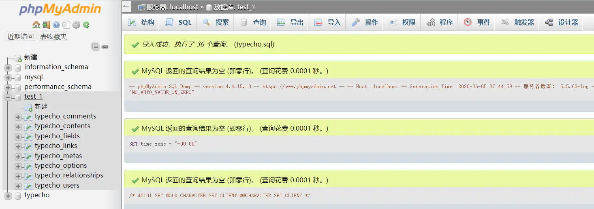Click the database icon beside test_1

click(x=18, y=97)
